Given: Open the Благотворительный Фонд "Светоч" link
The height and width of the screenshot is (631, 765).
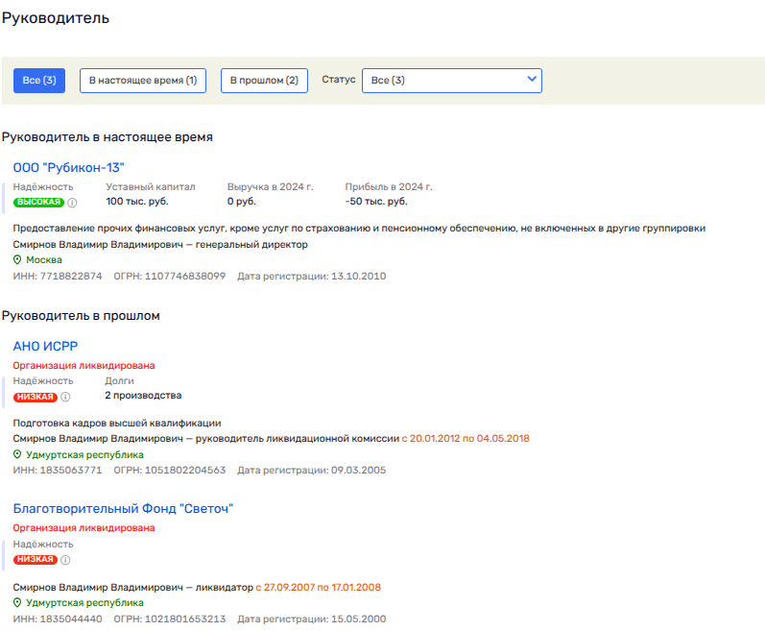Looking at the screenshot, I should coord(124,509).
